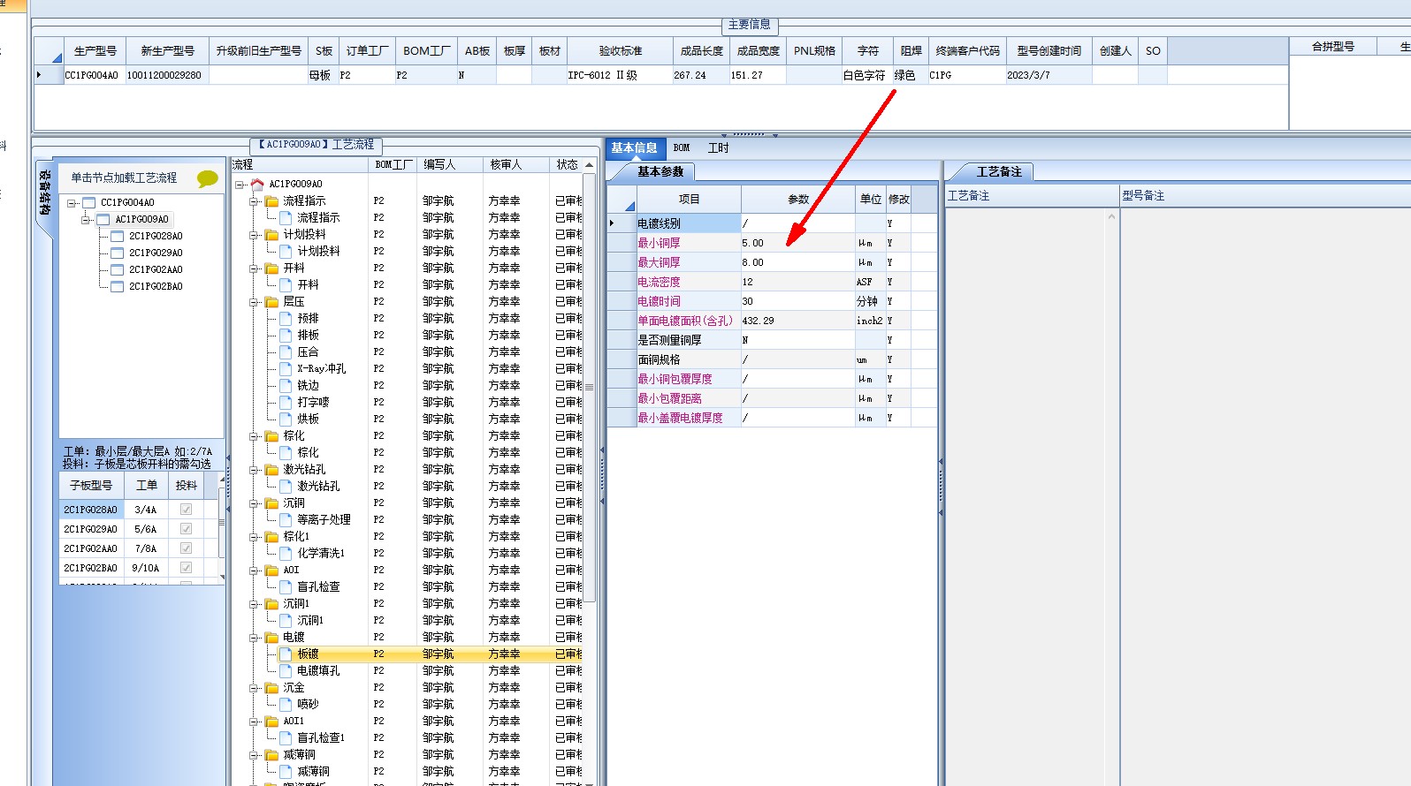Viewport: 1411px width, 786px height.
Task: Collapse the 沉金 process group
Action: tap(254, 688)
